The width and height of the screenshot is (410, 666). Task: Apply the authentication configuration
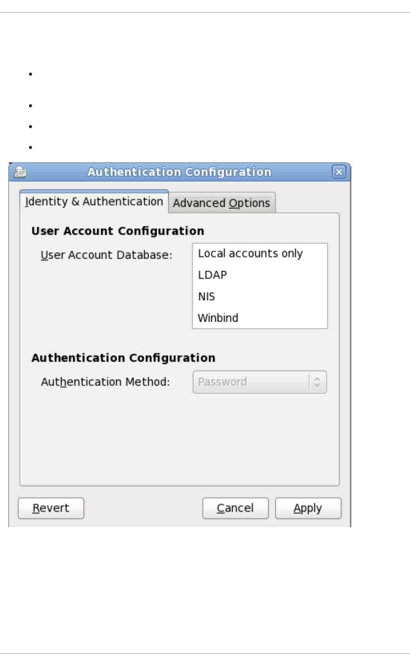pos(308,508)
